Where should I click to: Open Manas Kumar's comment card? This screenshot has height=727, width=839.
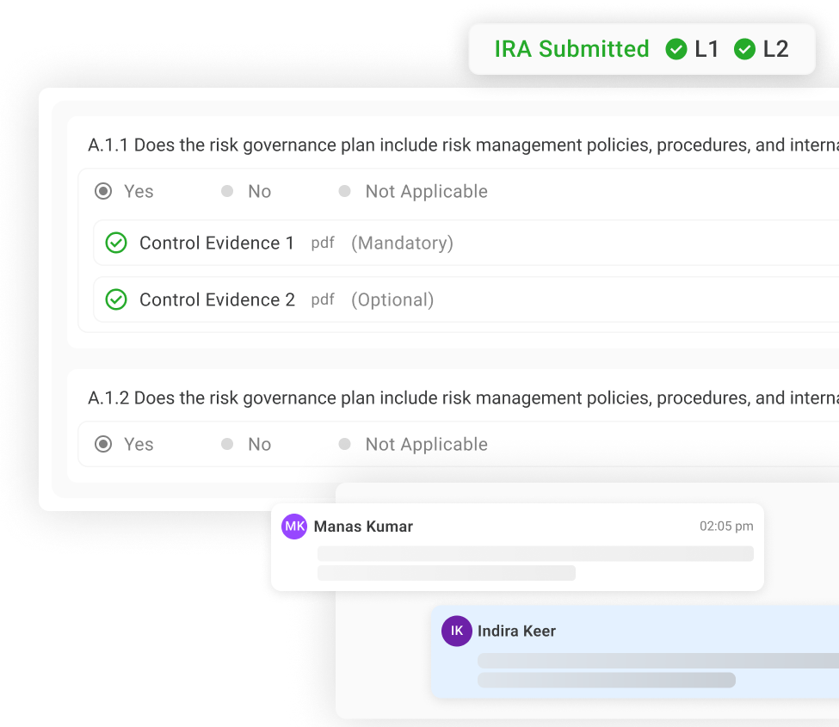[516, 555]
